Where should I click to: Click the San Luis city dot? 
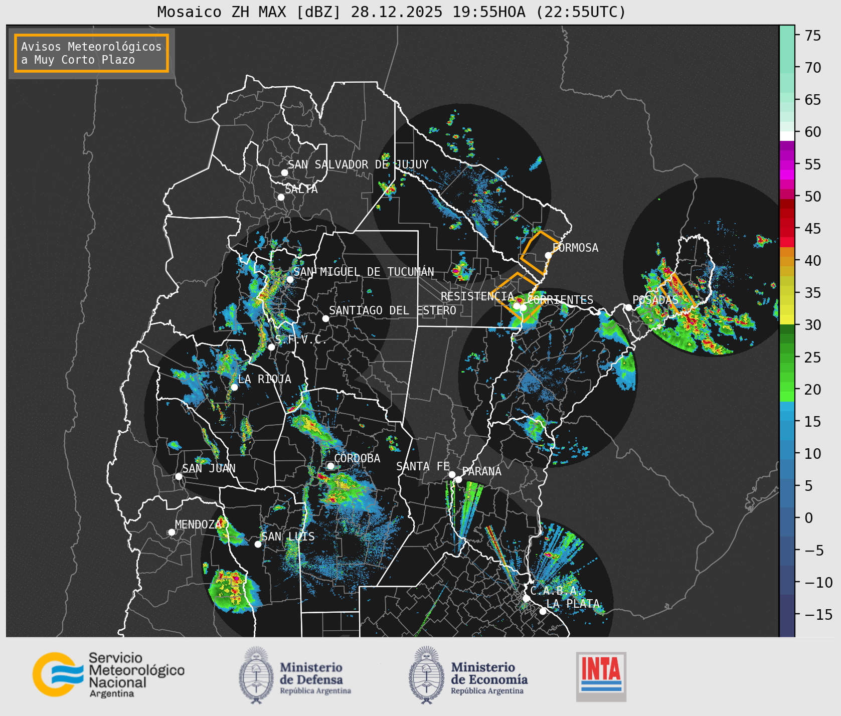pos(258,544)
